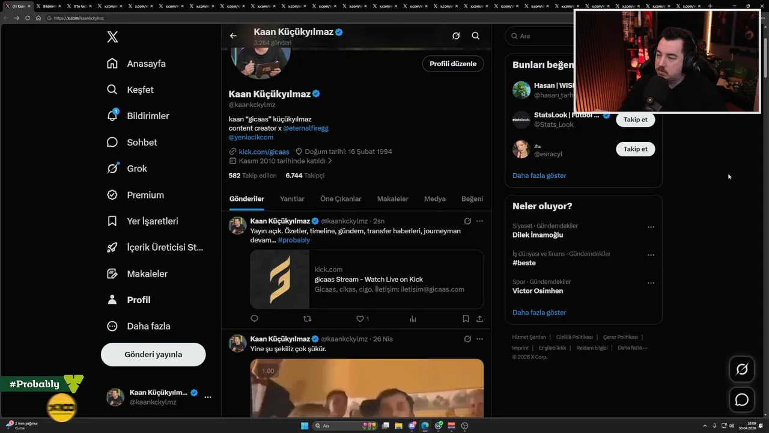769x433 pixels.
Task: Click the X logo icon
Action: [112, 37]
